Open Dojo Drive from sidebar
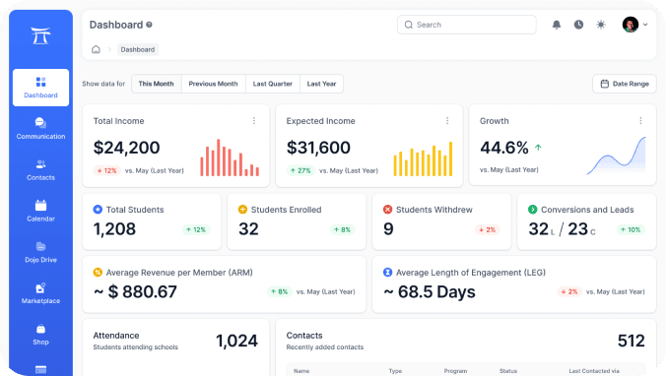Screen dimensions: 666x376 tap(40, 252)
